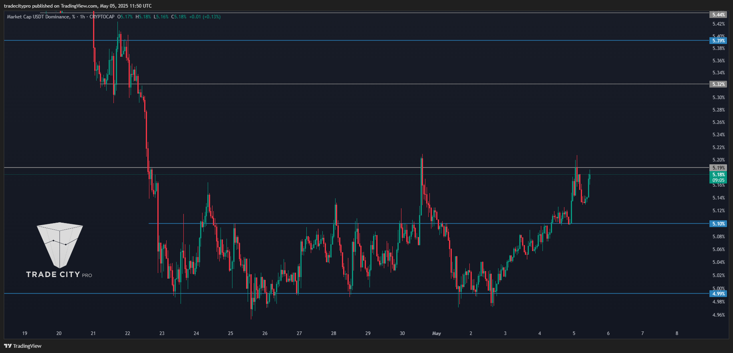733x353 pixels.
Task: Click date 27 on the time axis
Action: (x=299, y=333)
